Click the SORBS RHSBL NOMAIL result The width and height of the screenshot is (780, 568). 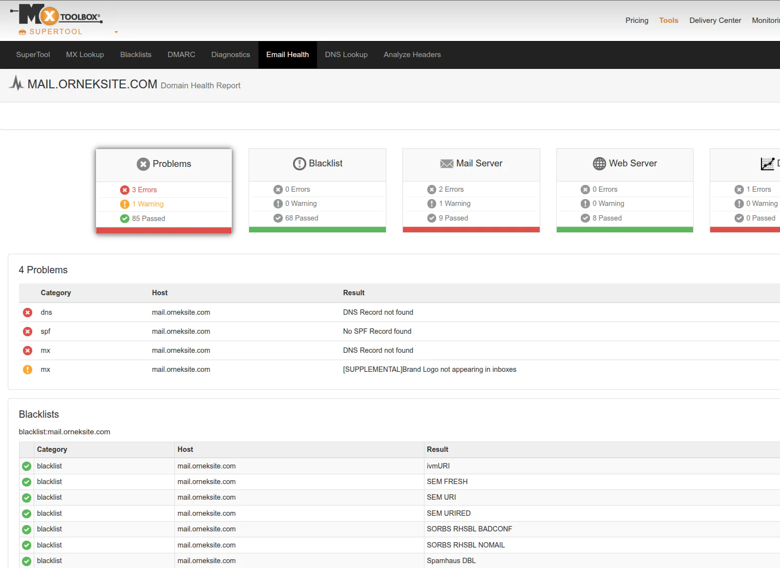[x=466, y=545]
